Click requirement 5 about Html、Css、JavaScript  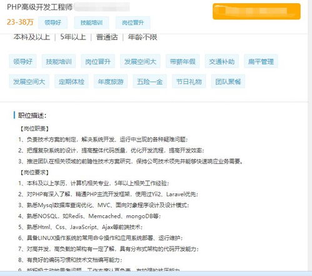tap(80, 227)
